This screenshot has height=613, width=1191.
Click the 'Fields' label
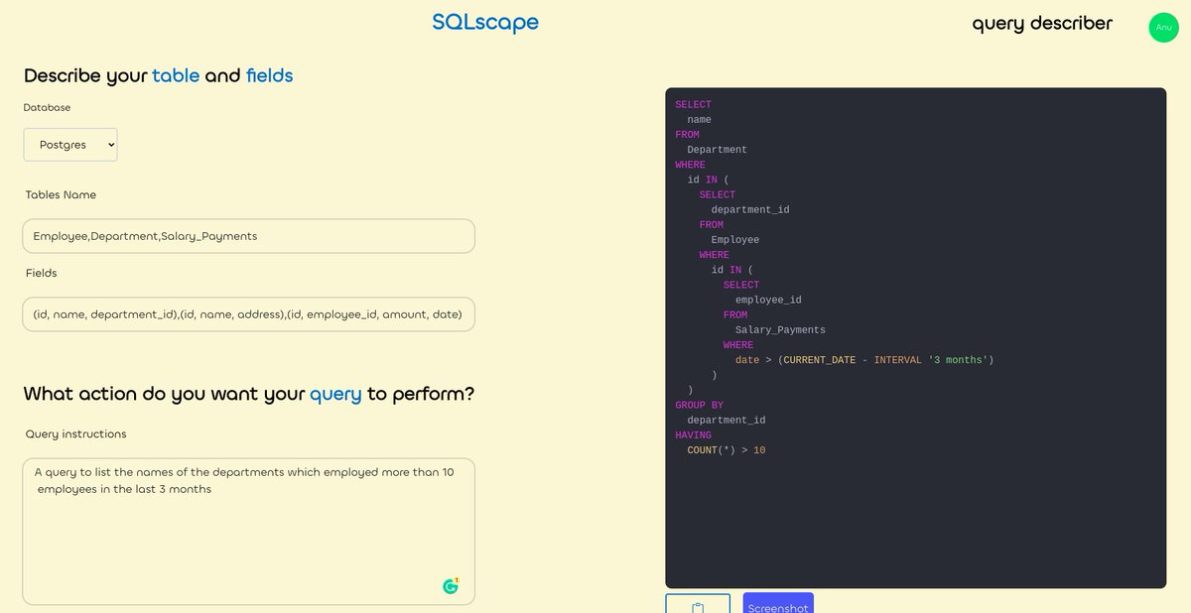tap(42, 273)
